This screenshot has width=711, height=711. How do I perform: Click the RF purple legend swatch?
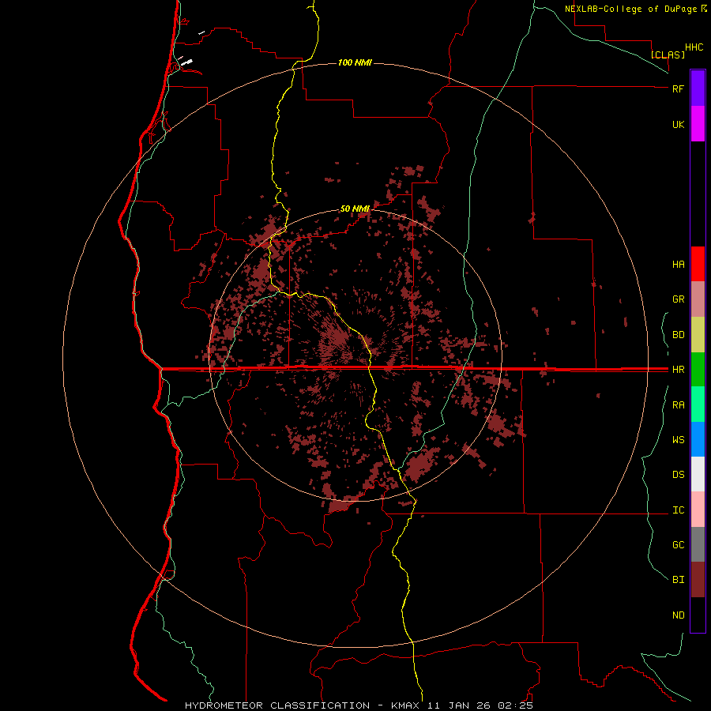tap(698, 88)
